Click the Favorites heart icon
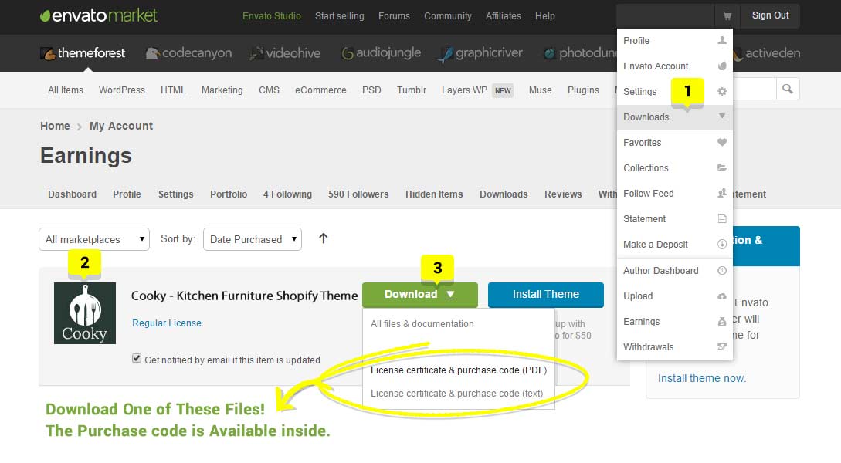 pos(722,143)
